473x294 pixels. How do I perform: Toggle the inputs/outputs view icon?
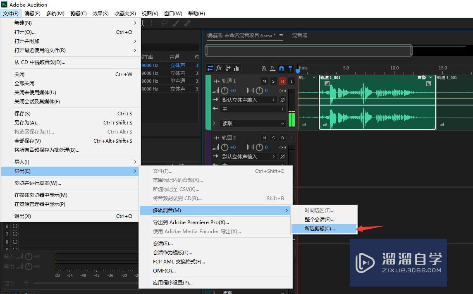210,68
